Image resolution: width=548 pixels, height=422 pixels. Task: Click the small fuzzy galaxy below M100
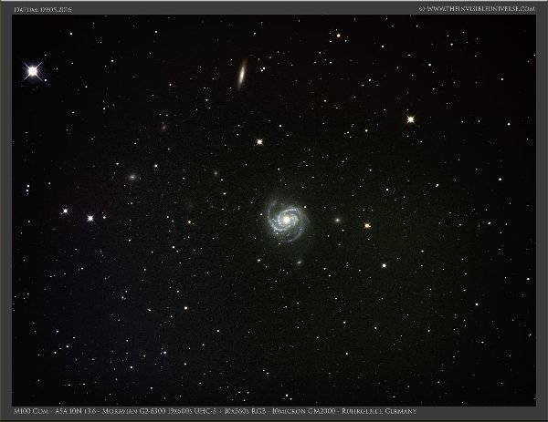click(x=298, y=262)
